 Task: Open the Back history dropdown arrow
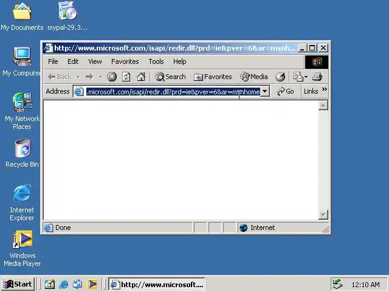(78, 77)
